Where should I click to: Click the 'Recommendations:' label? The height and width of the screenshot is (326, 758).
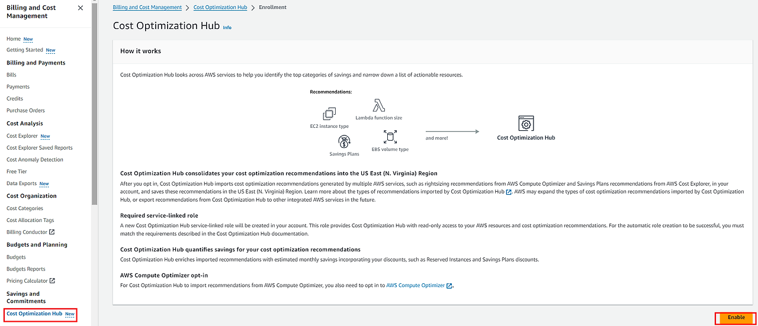tap(331, 92)
